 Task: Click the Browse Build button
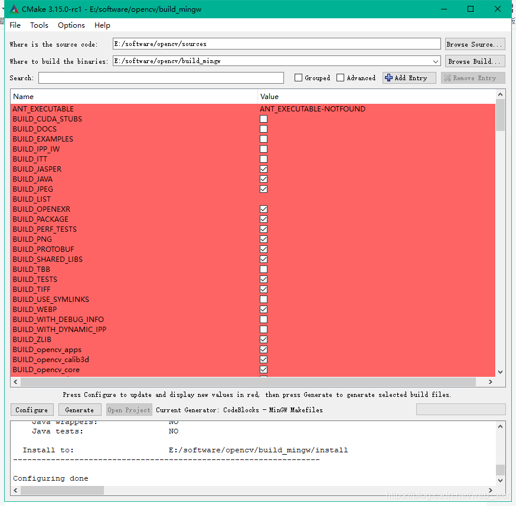[475, 61]
